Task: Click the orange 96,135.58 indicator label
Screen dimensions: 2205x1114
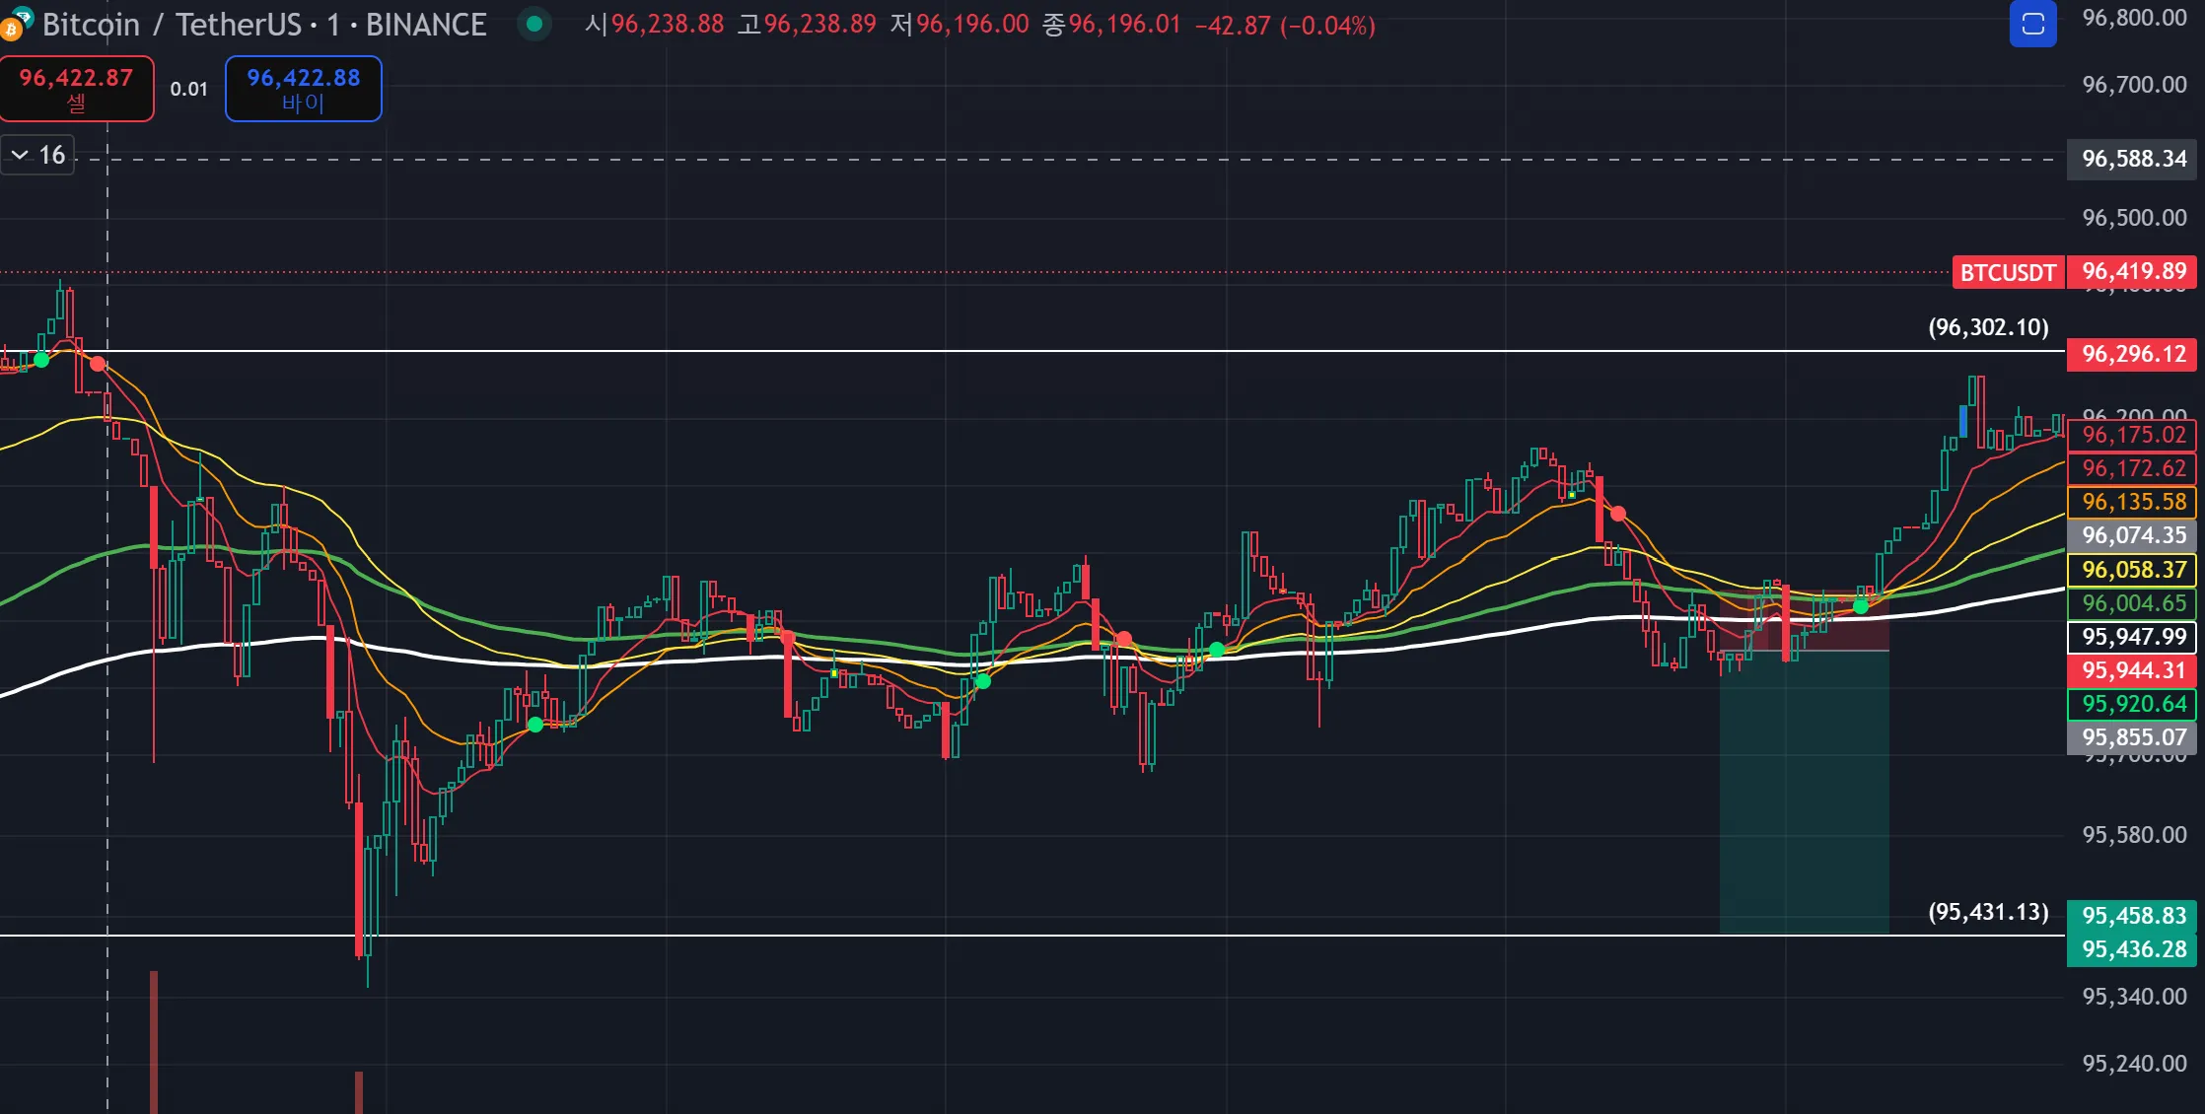Action: click(2133, 502)
